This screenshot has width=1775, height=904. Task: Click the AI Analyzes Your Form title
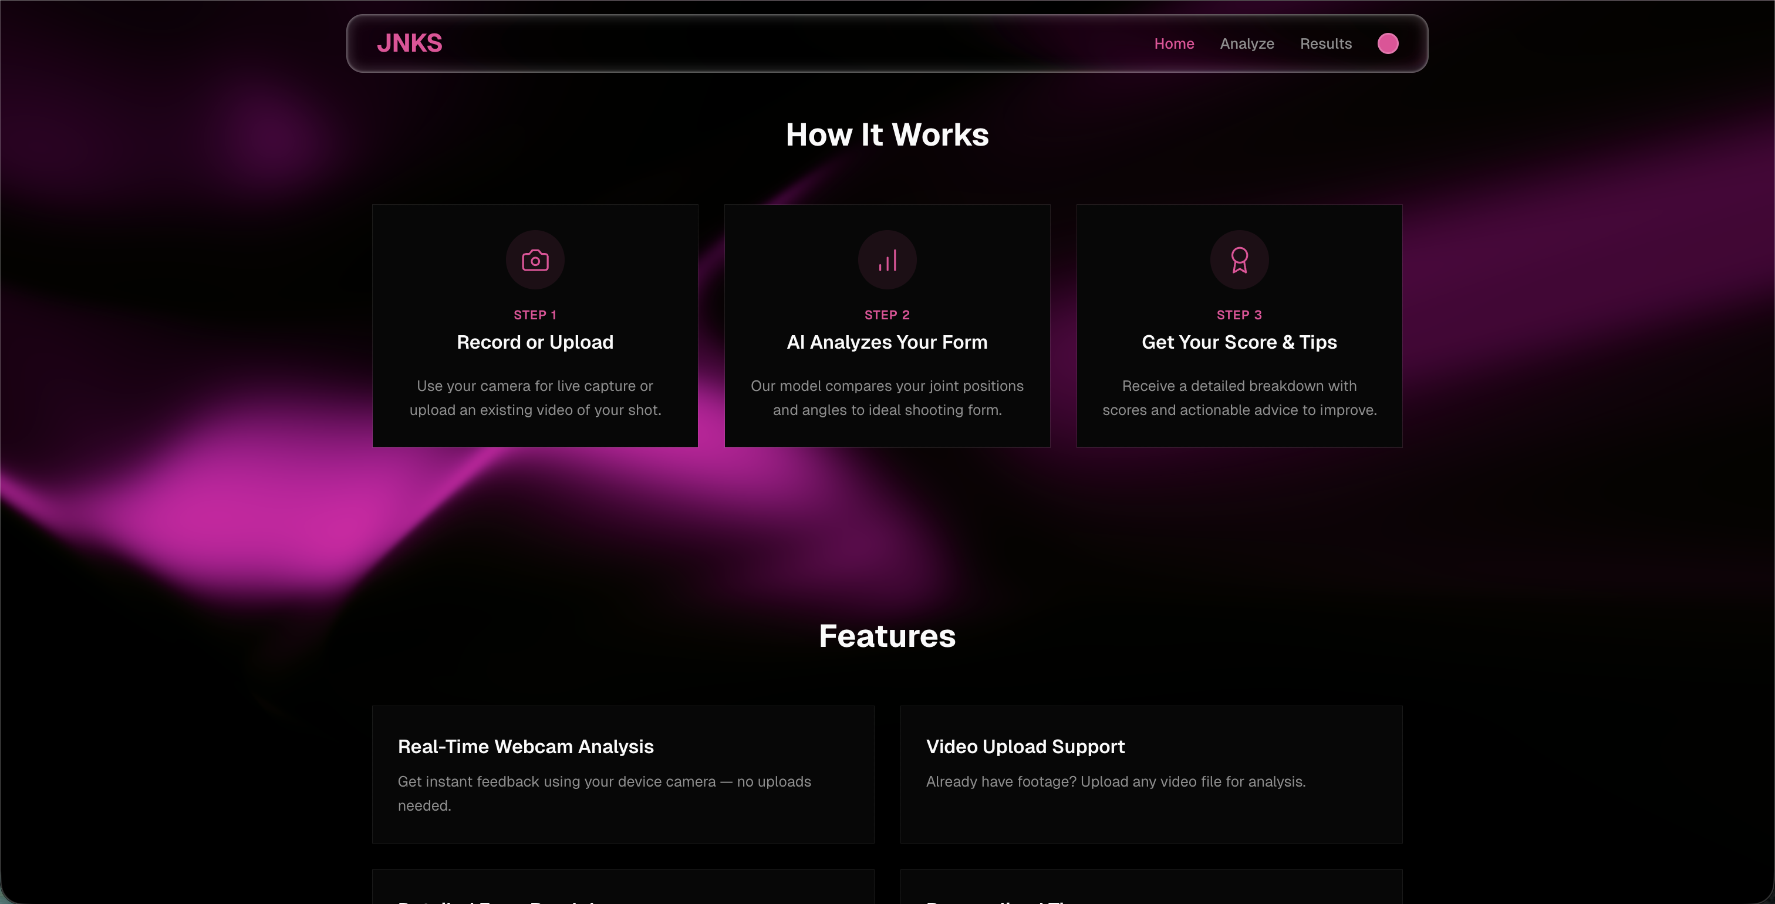pyautogui.click(x=887, y=342)
